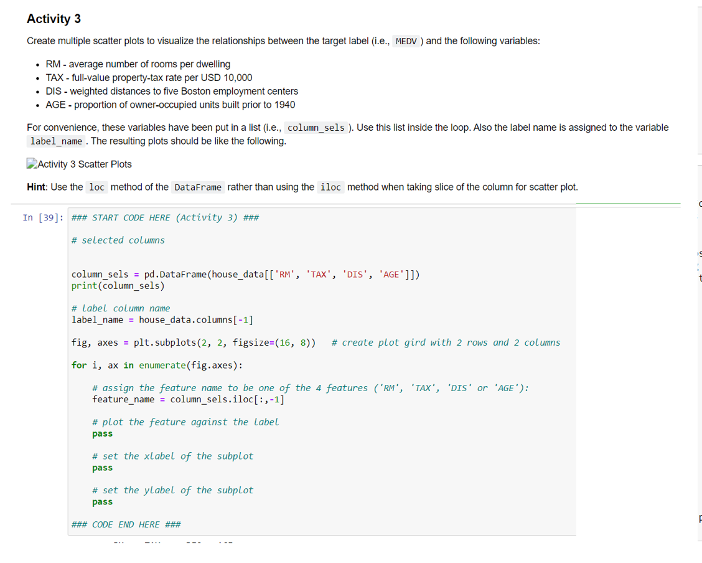The height and width of the screenshot is (563, 702).
Task: Click the for loop enumerate line
Action: click(159, 365)
